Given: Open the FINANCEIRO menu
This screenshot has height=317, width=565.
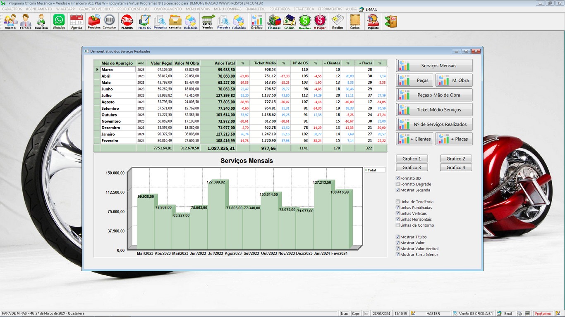Looking at the screenshot, I should pyautogui.click(x=255, y=9).
